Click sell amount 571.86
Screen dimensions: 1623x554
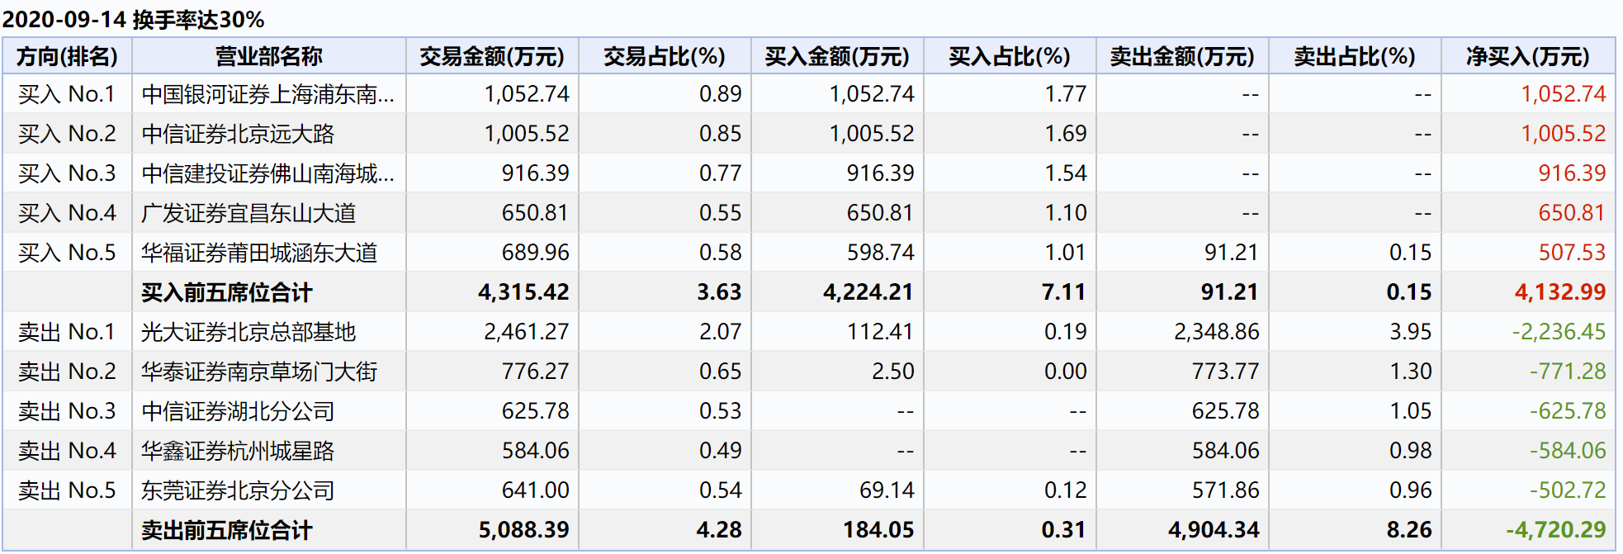(x=1226, y=490)
